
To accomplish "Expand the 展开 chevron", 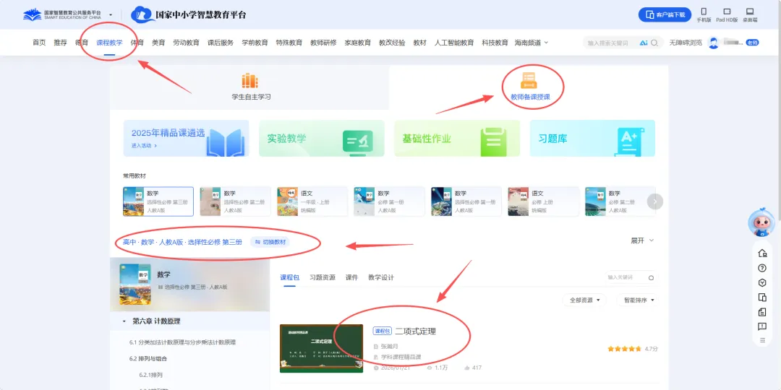I will [651, 240].
